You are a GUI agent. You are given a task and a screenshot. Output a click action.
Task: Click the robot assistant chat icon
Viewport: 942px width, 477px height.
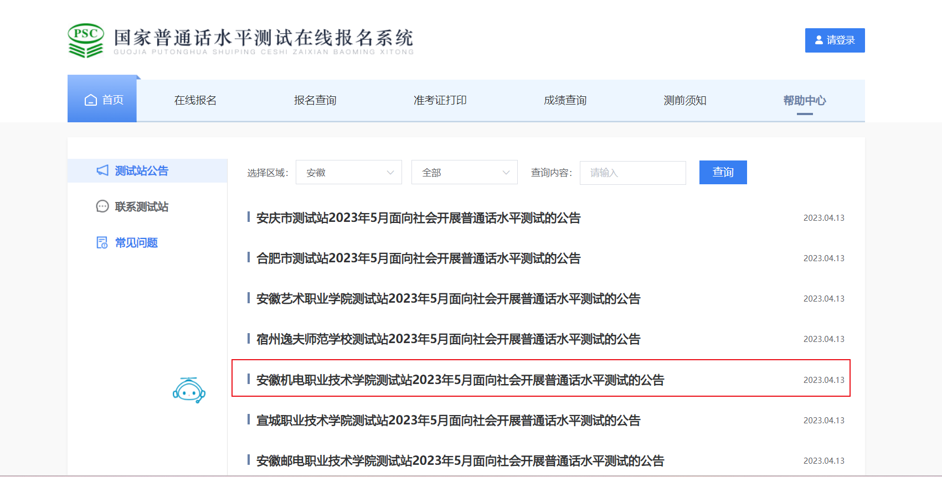tap(189, 391)
